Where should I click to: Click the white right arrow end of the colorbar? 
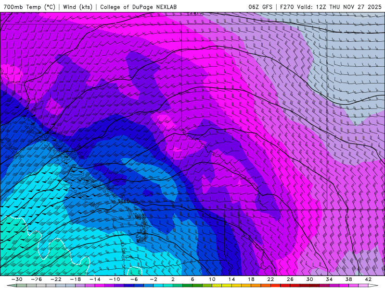point(373,286)
